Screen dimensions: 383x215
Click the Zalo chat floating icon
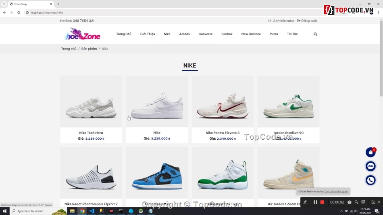(x=371, y=166)
